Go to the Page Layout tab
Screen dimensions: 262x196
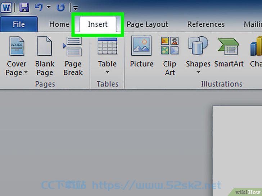coord(148,24)
